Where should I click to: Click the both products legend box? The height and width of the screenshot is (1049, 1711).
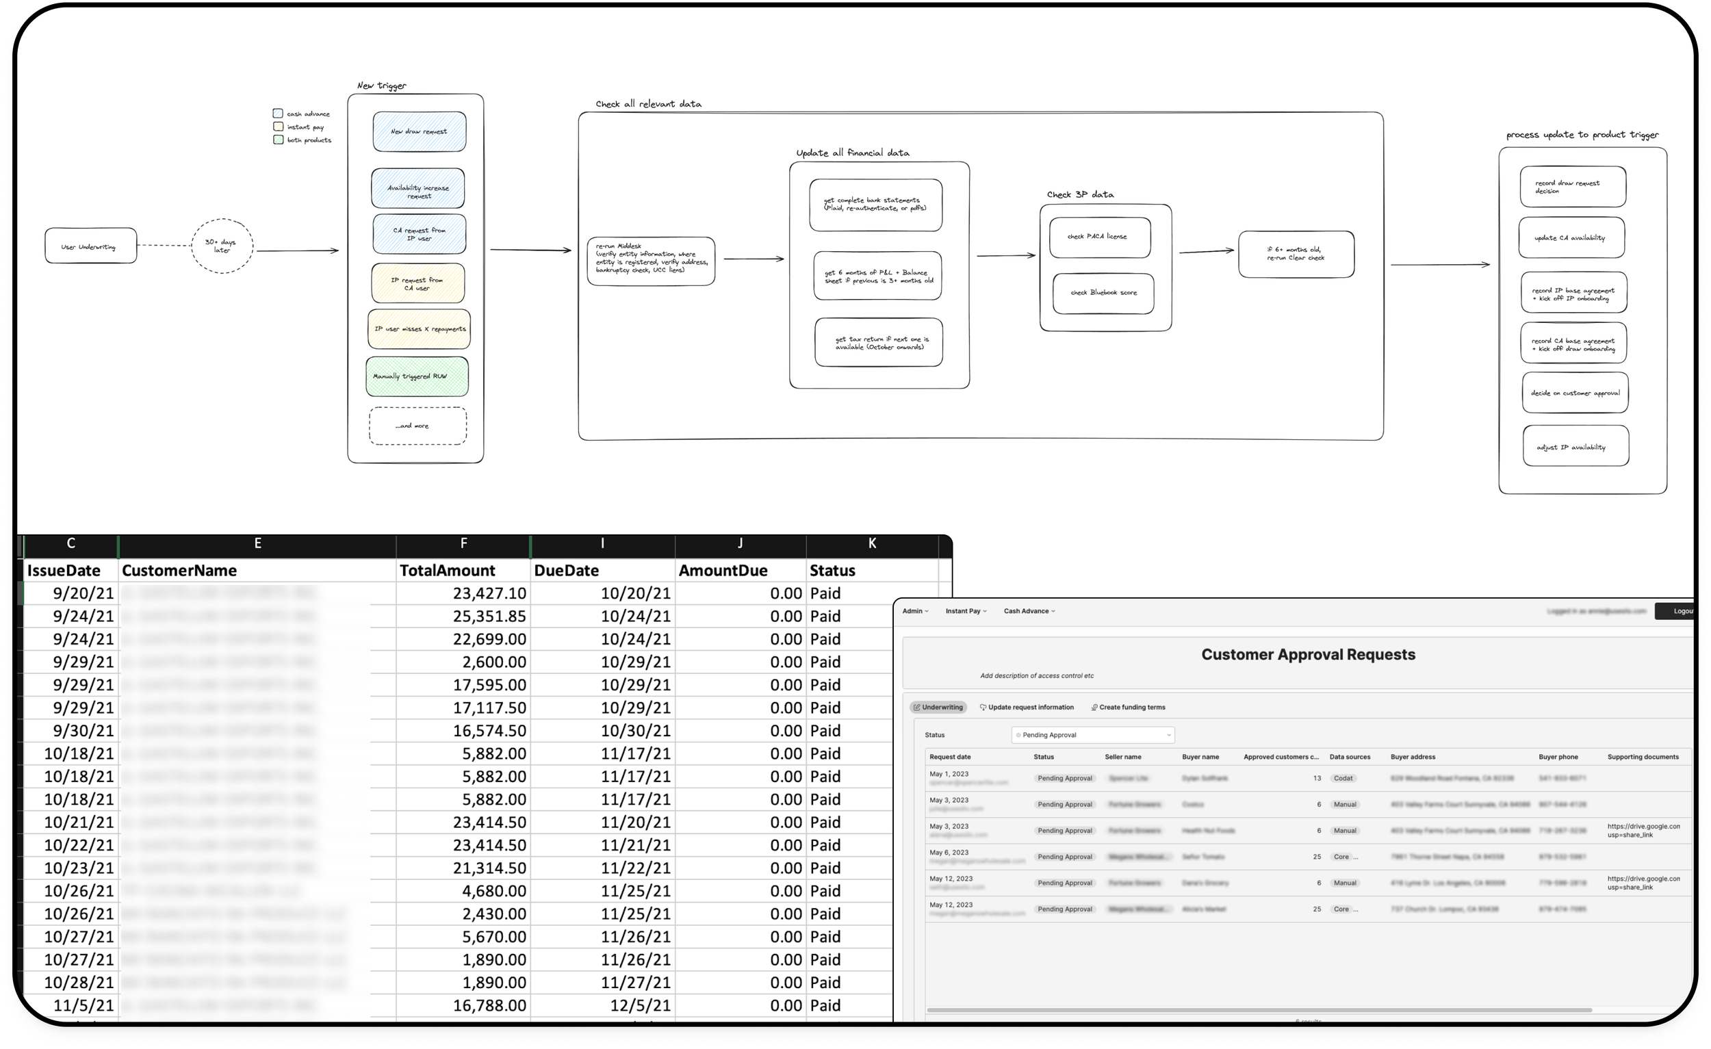pyautogui.click(x=278, y=140)
